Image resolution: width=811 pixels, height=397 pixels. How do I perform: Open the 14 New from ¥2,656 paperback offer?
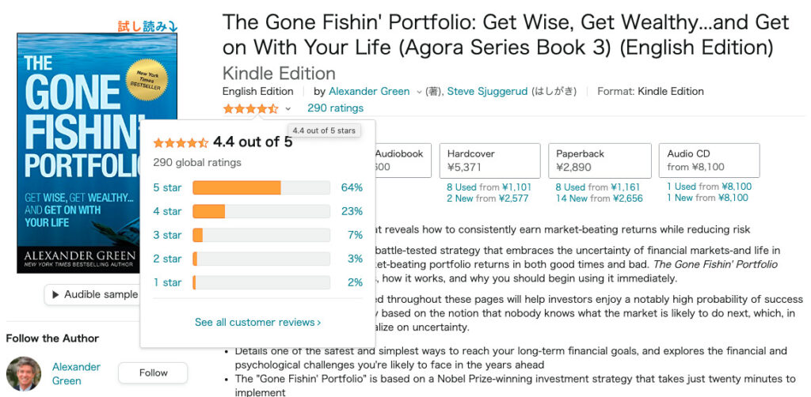click(600, 198)
